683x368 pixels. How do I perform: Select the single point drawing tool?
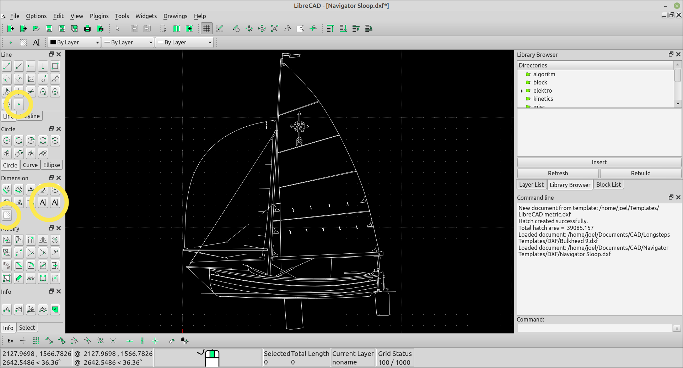point(19,104)
